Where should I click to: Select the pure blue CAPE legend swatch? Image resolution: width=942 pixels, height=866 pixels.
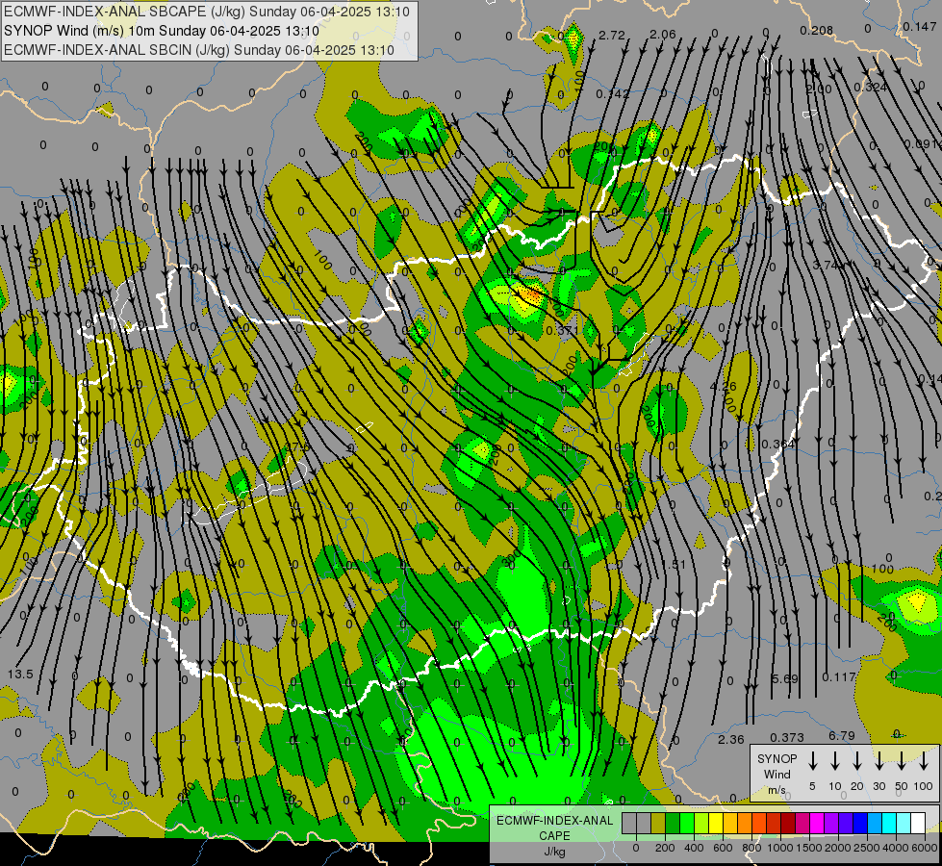tap(859, 824)
